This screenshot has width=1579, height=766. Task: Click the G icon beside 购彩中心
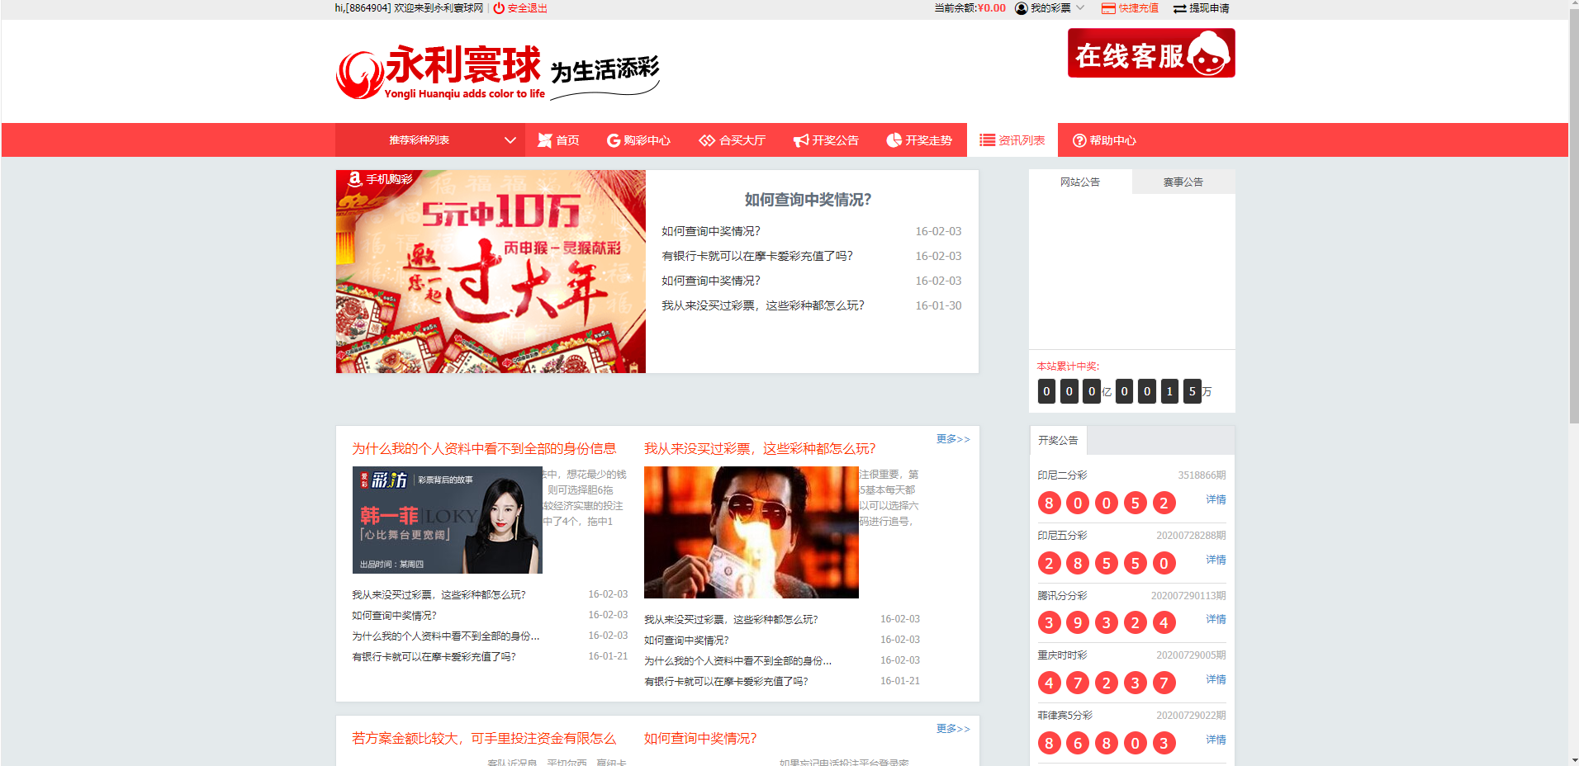click(x=614, y=140)
